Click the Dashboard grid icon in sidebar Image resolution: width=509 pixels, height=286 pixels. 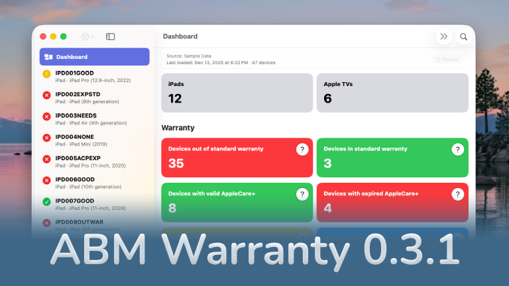(48, 57)
